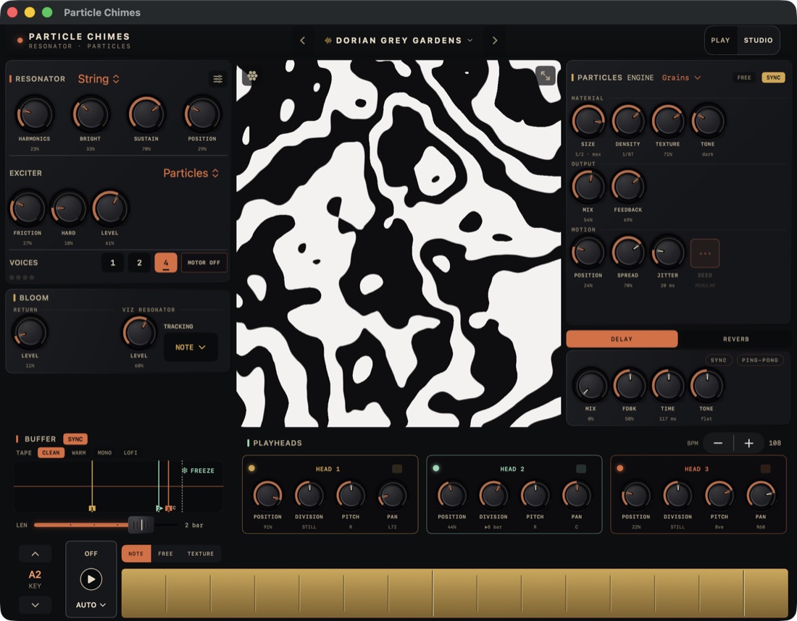This screenshot has height=621, width=797.
Task: Click the SUSTAIN knob
Action: (x=146, y=114)
